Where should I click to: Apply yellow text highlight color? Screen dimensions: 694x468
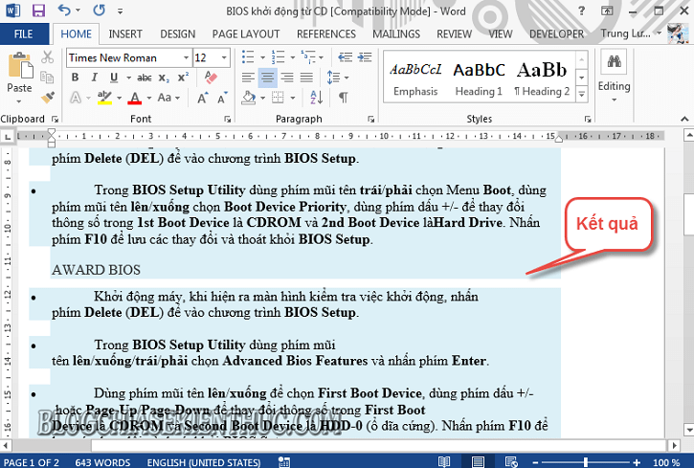[x=105, y=98]
